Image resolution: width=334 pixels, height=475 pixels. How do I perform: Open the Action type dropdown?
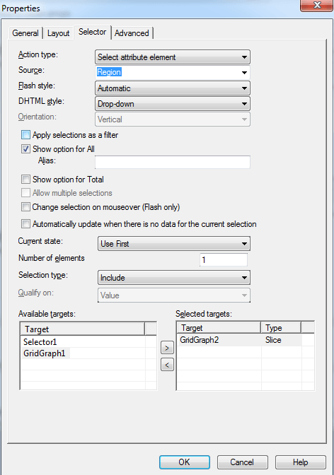[173, 57]
